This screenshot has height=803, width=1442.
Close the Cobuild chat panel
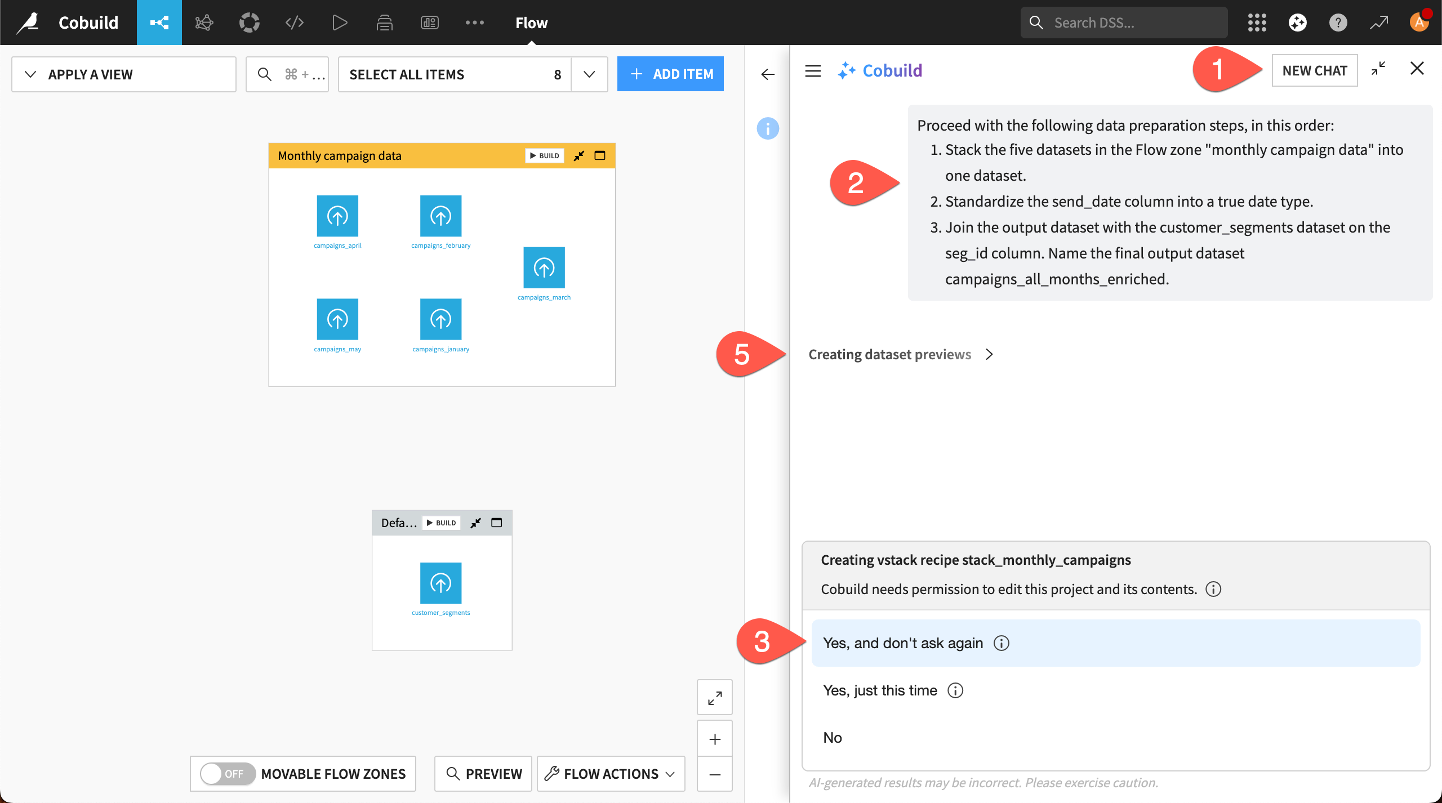[x=1417, y=68]
